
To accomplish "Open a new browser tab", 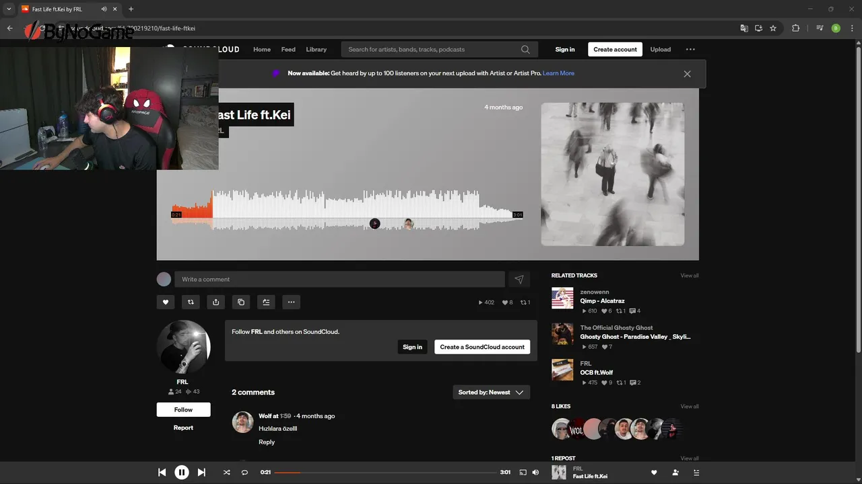I will 131,9.
